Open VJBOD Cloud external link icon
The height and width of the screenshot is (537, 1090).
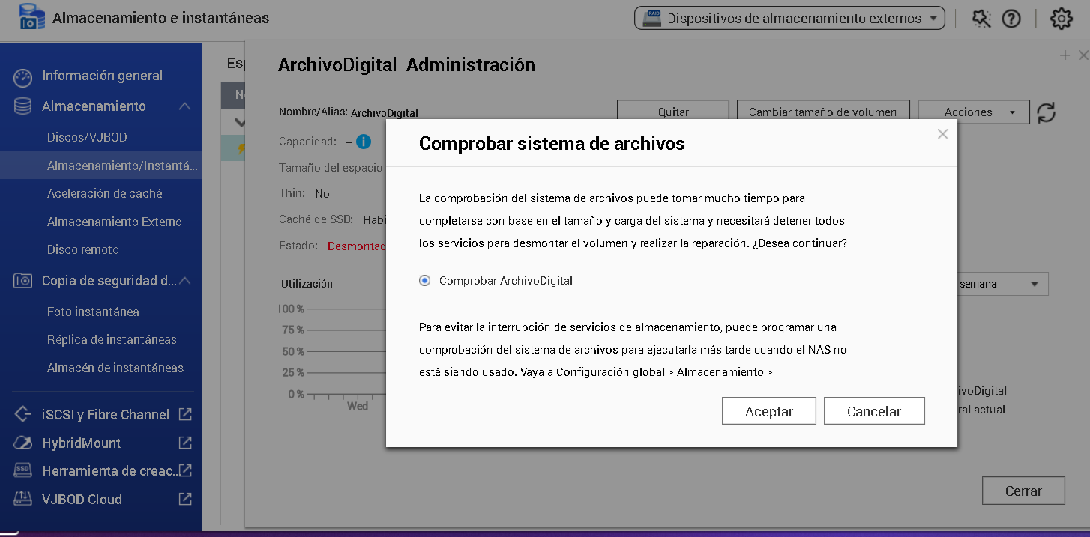pyautogui.click(x=185, y=499)
